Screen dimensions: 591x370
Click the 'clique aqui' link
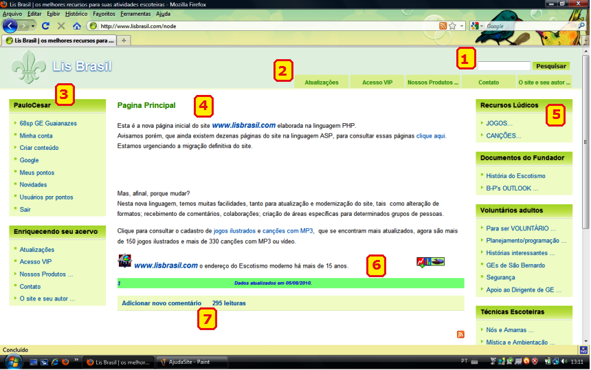click(430, 135)
